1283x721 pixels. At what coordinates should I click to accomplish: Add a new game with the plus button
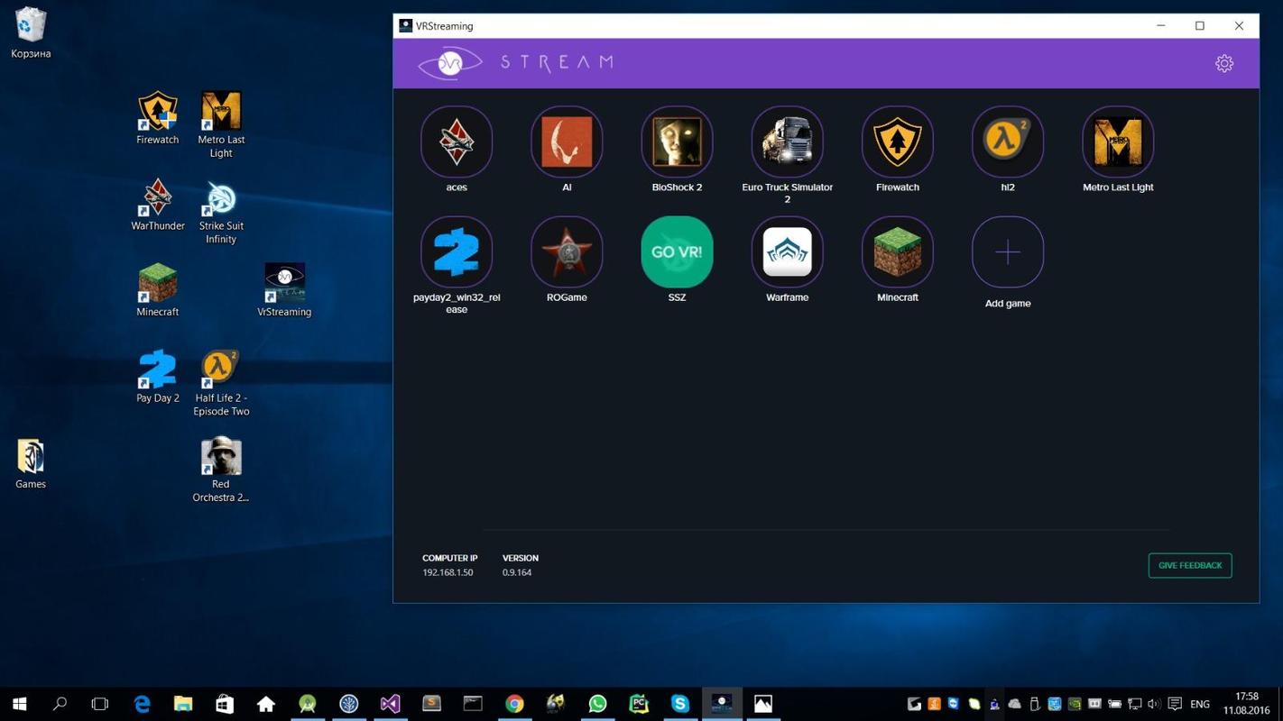click(1008, 251)
